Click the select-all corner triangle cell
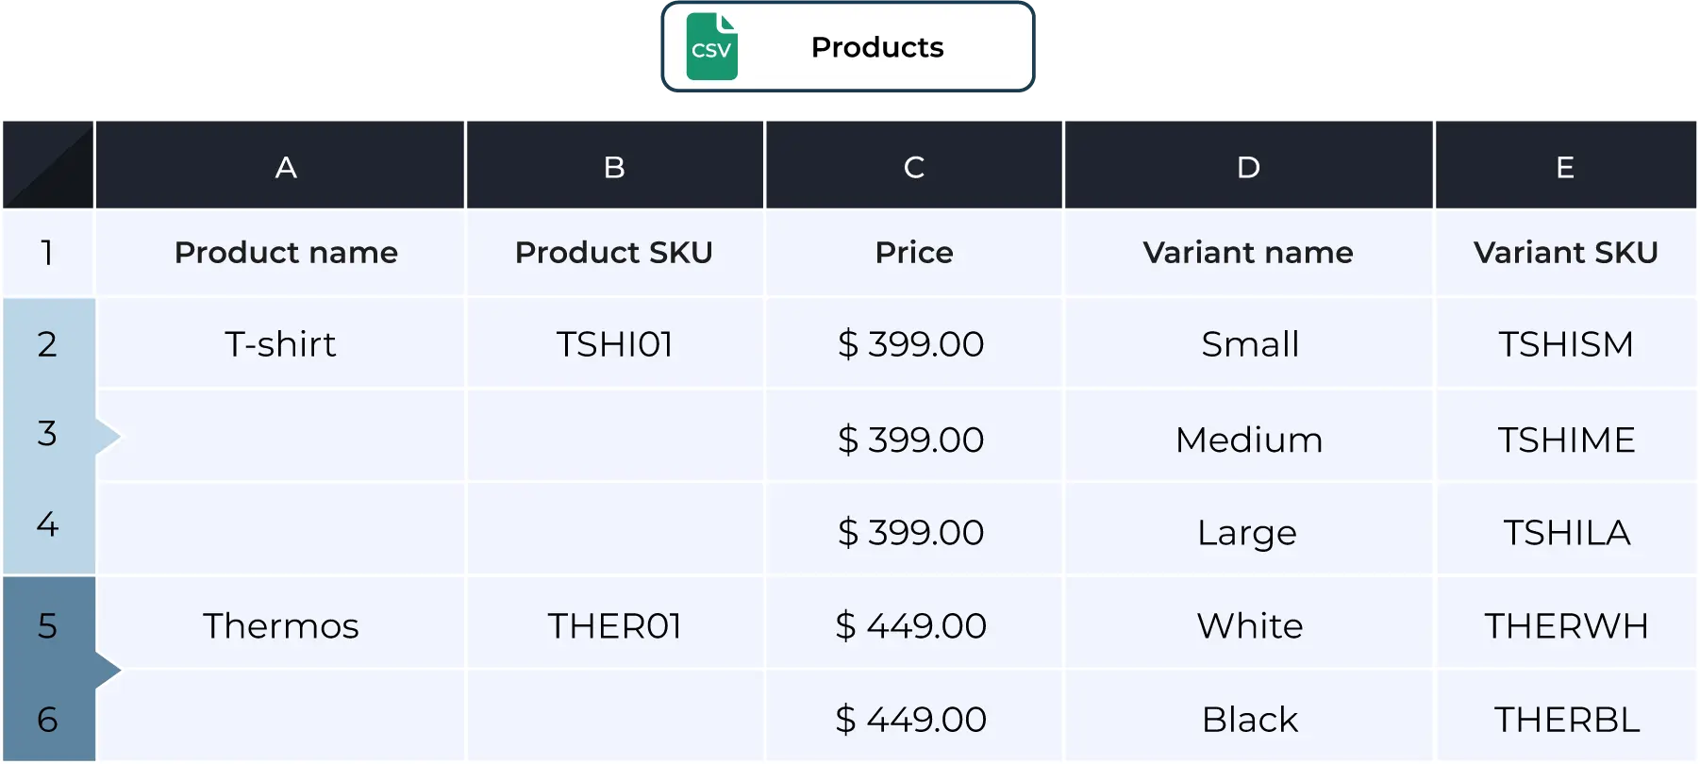1700x764 pixels. (48, 165)
